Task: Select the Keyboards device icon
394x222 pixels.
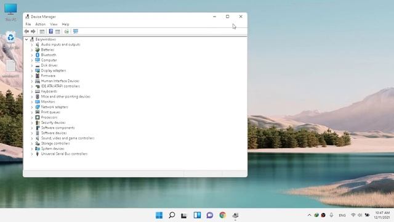Action: pyautogui.click(x=38, y=91)
